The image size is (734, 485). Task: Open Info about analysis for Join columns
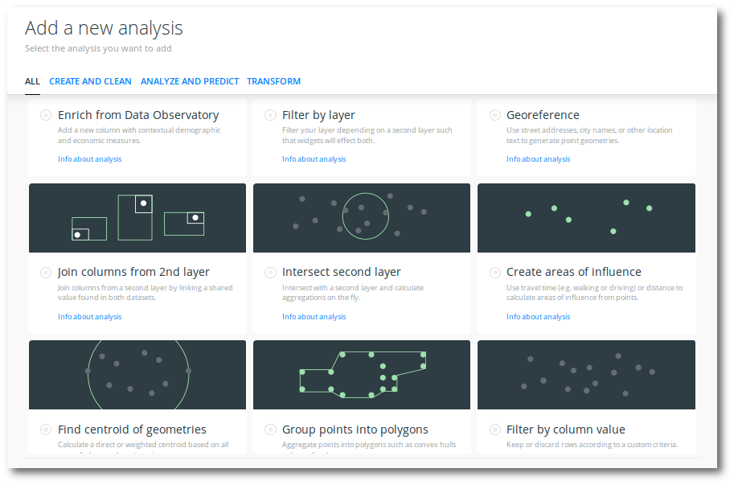(89, 317)
